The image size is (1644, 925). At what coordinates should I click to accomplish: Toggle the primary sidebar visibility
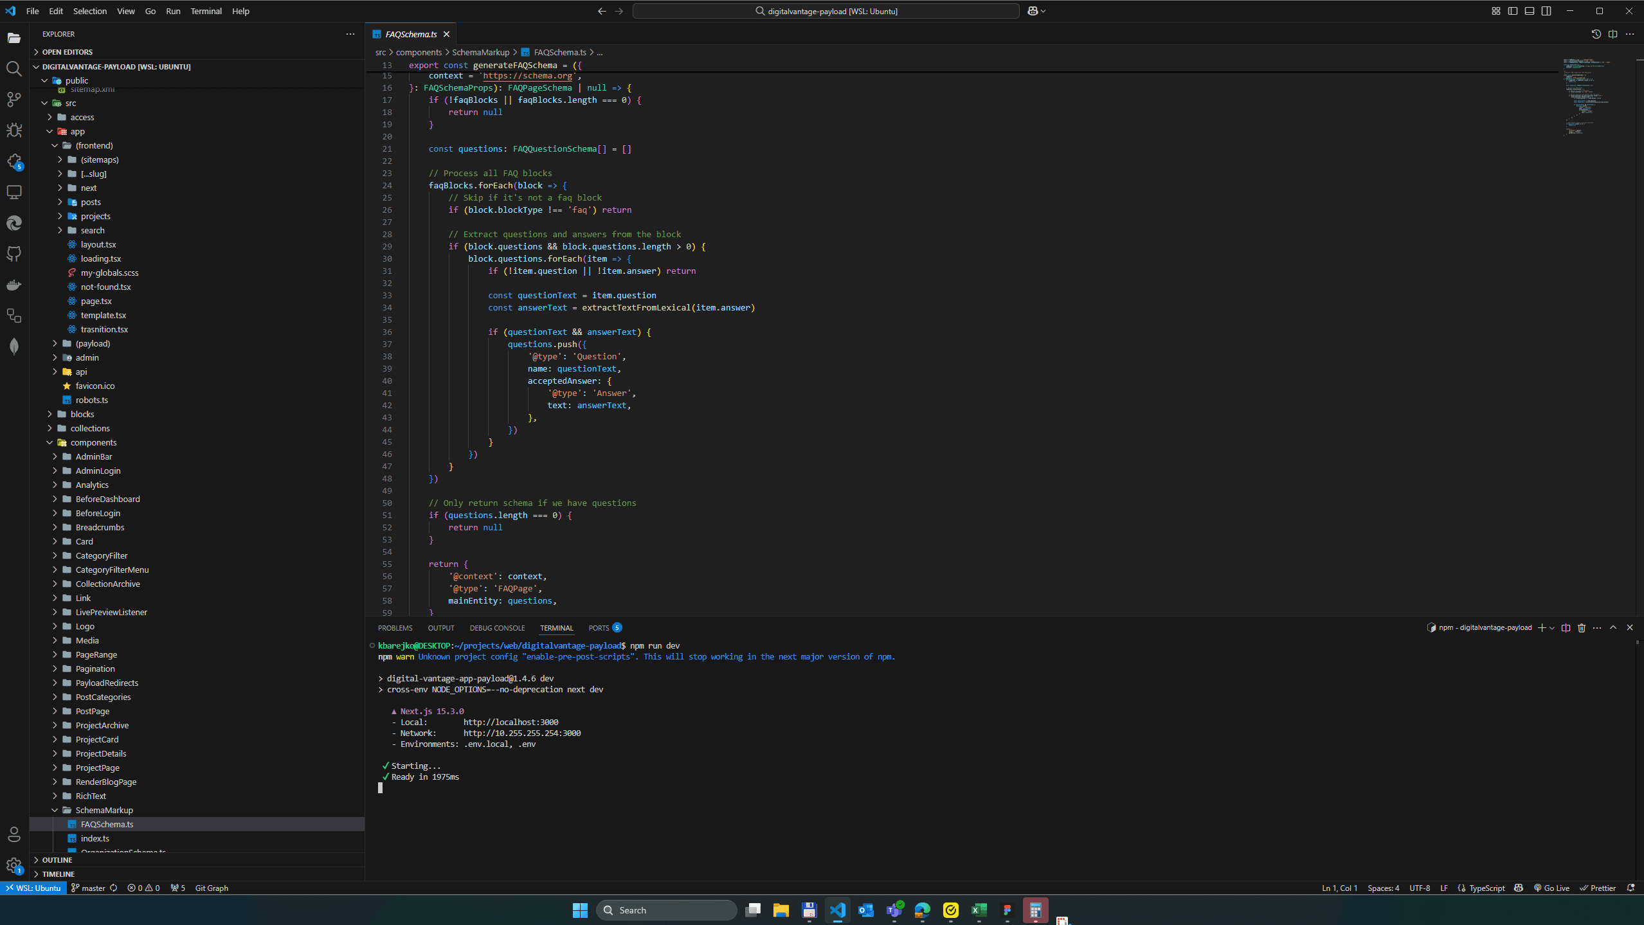[x=1512, y=11]
